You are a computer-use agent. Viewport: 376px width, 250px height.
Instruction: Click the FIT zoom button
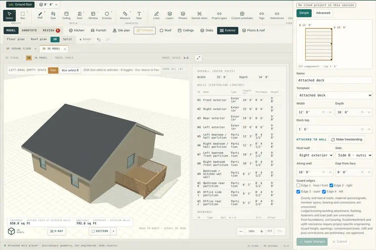(x=270, y=231)
